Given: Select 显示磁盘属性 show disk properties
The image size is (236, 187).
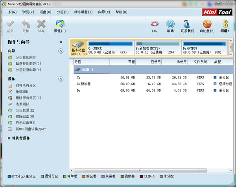Looking at the screenshot, I should click(26, 123).
